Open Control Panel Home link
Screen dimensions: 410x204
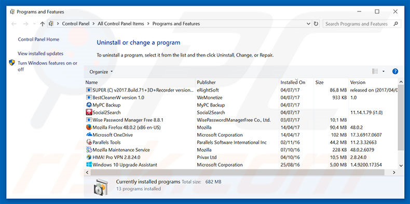[38, 39]
